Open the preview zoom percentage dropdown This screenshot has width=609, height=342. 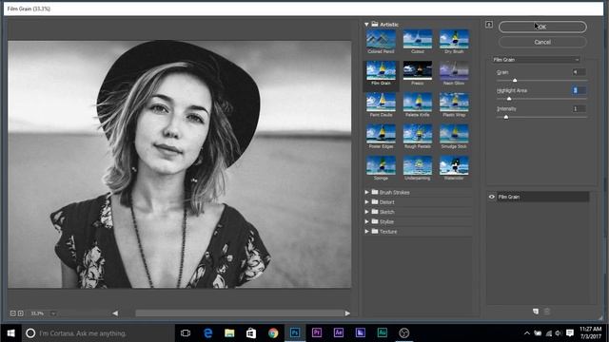tap(53, 313)
